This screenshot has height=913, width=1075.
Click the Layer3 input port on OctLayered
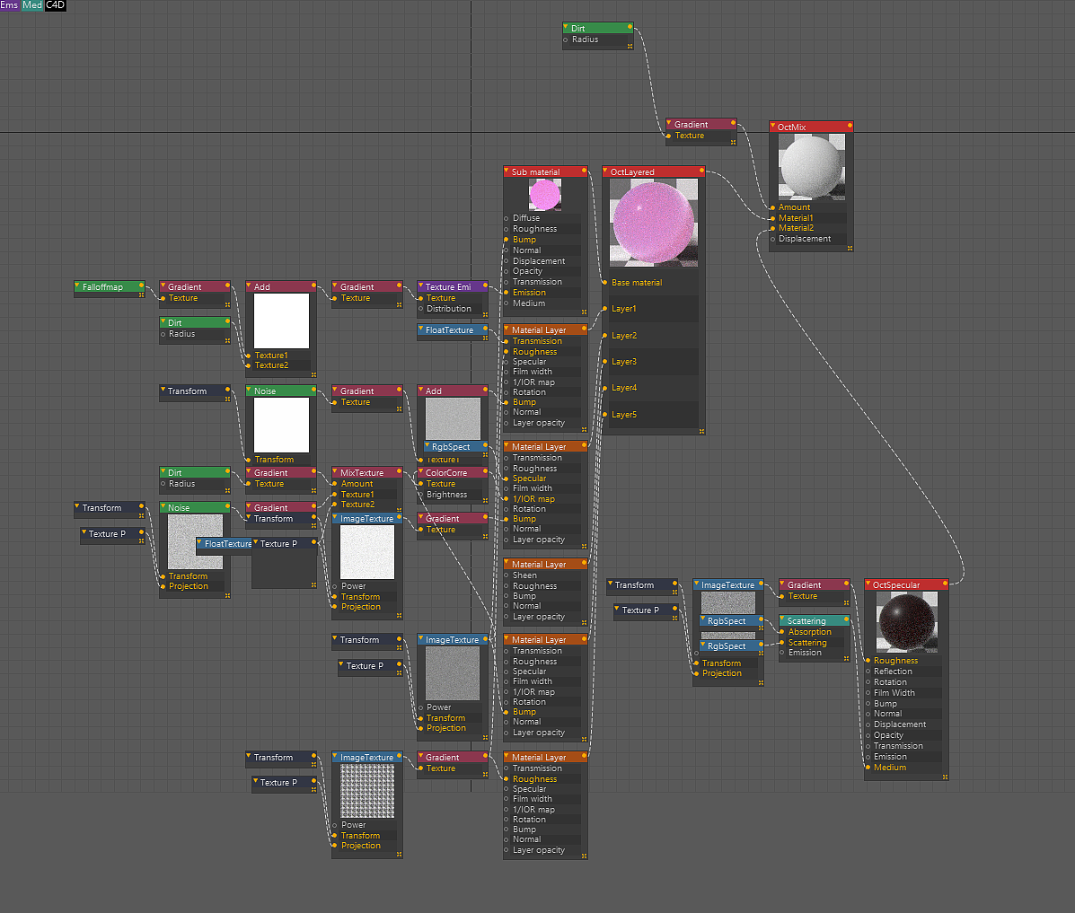coord(604,361)
